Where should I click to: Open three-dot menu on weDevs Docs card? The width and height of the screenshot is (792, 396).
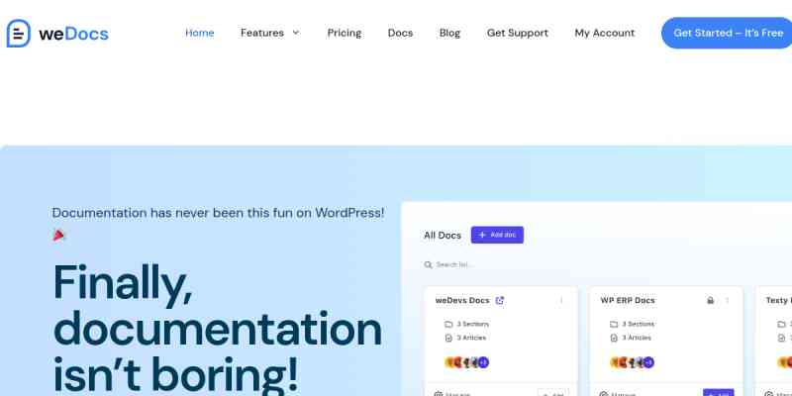pyautogui.click(x=561, y=300)
